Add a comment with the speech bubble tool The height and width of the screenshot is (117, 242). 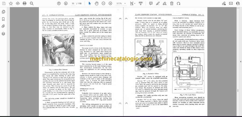(151, 3)
